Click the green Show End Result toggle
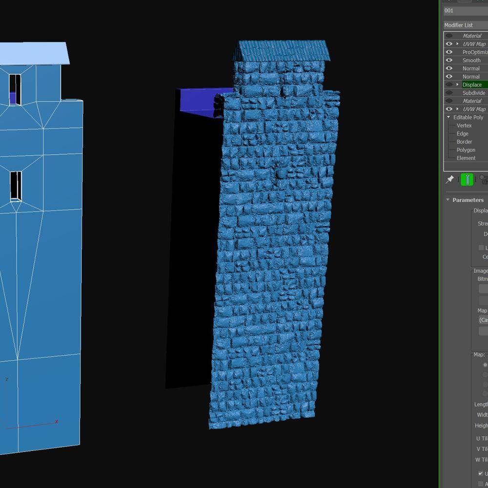This screenshot has height=488, width=488. (467, 180)
